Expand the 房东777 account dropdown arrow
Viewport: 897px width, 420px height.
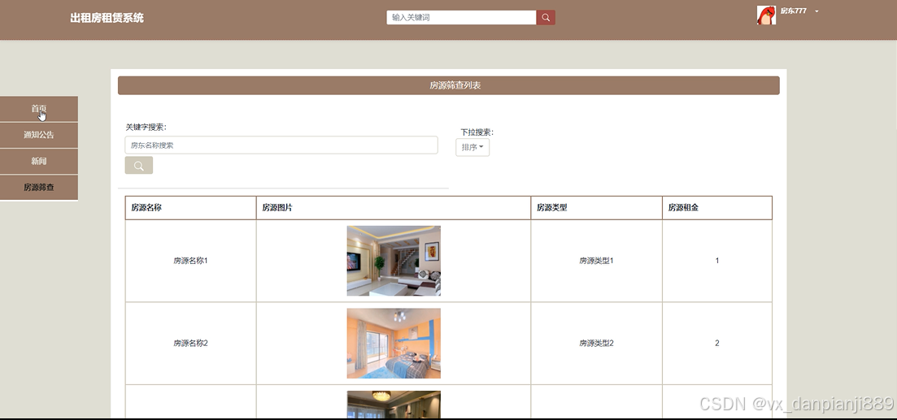816,11
